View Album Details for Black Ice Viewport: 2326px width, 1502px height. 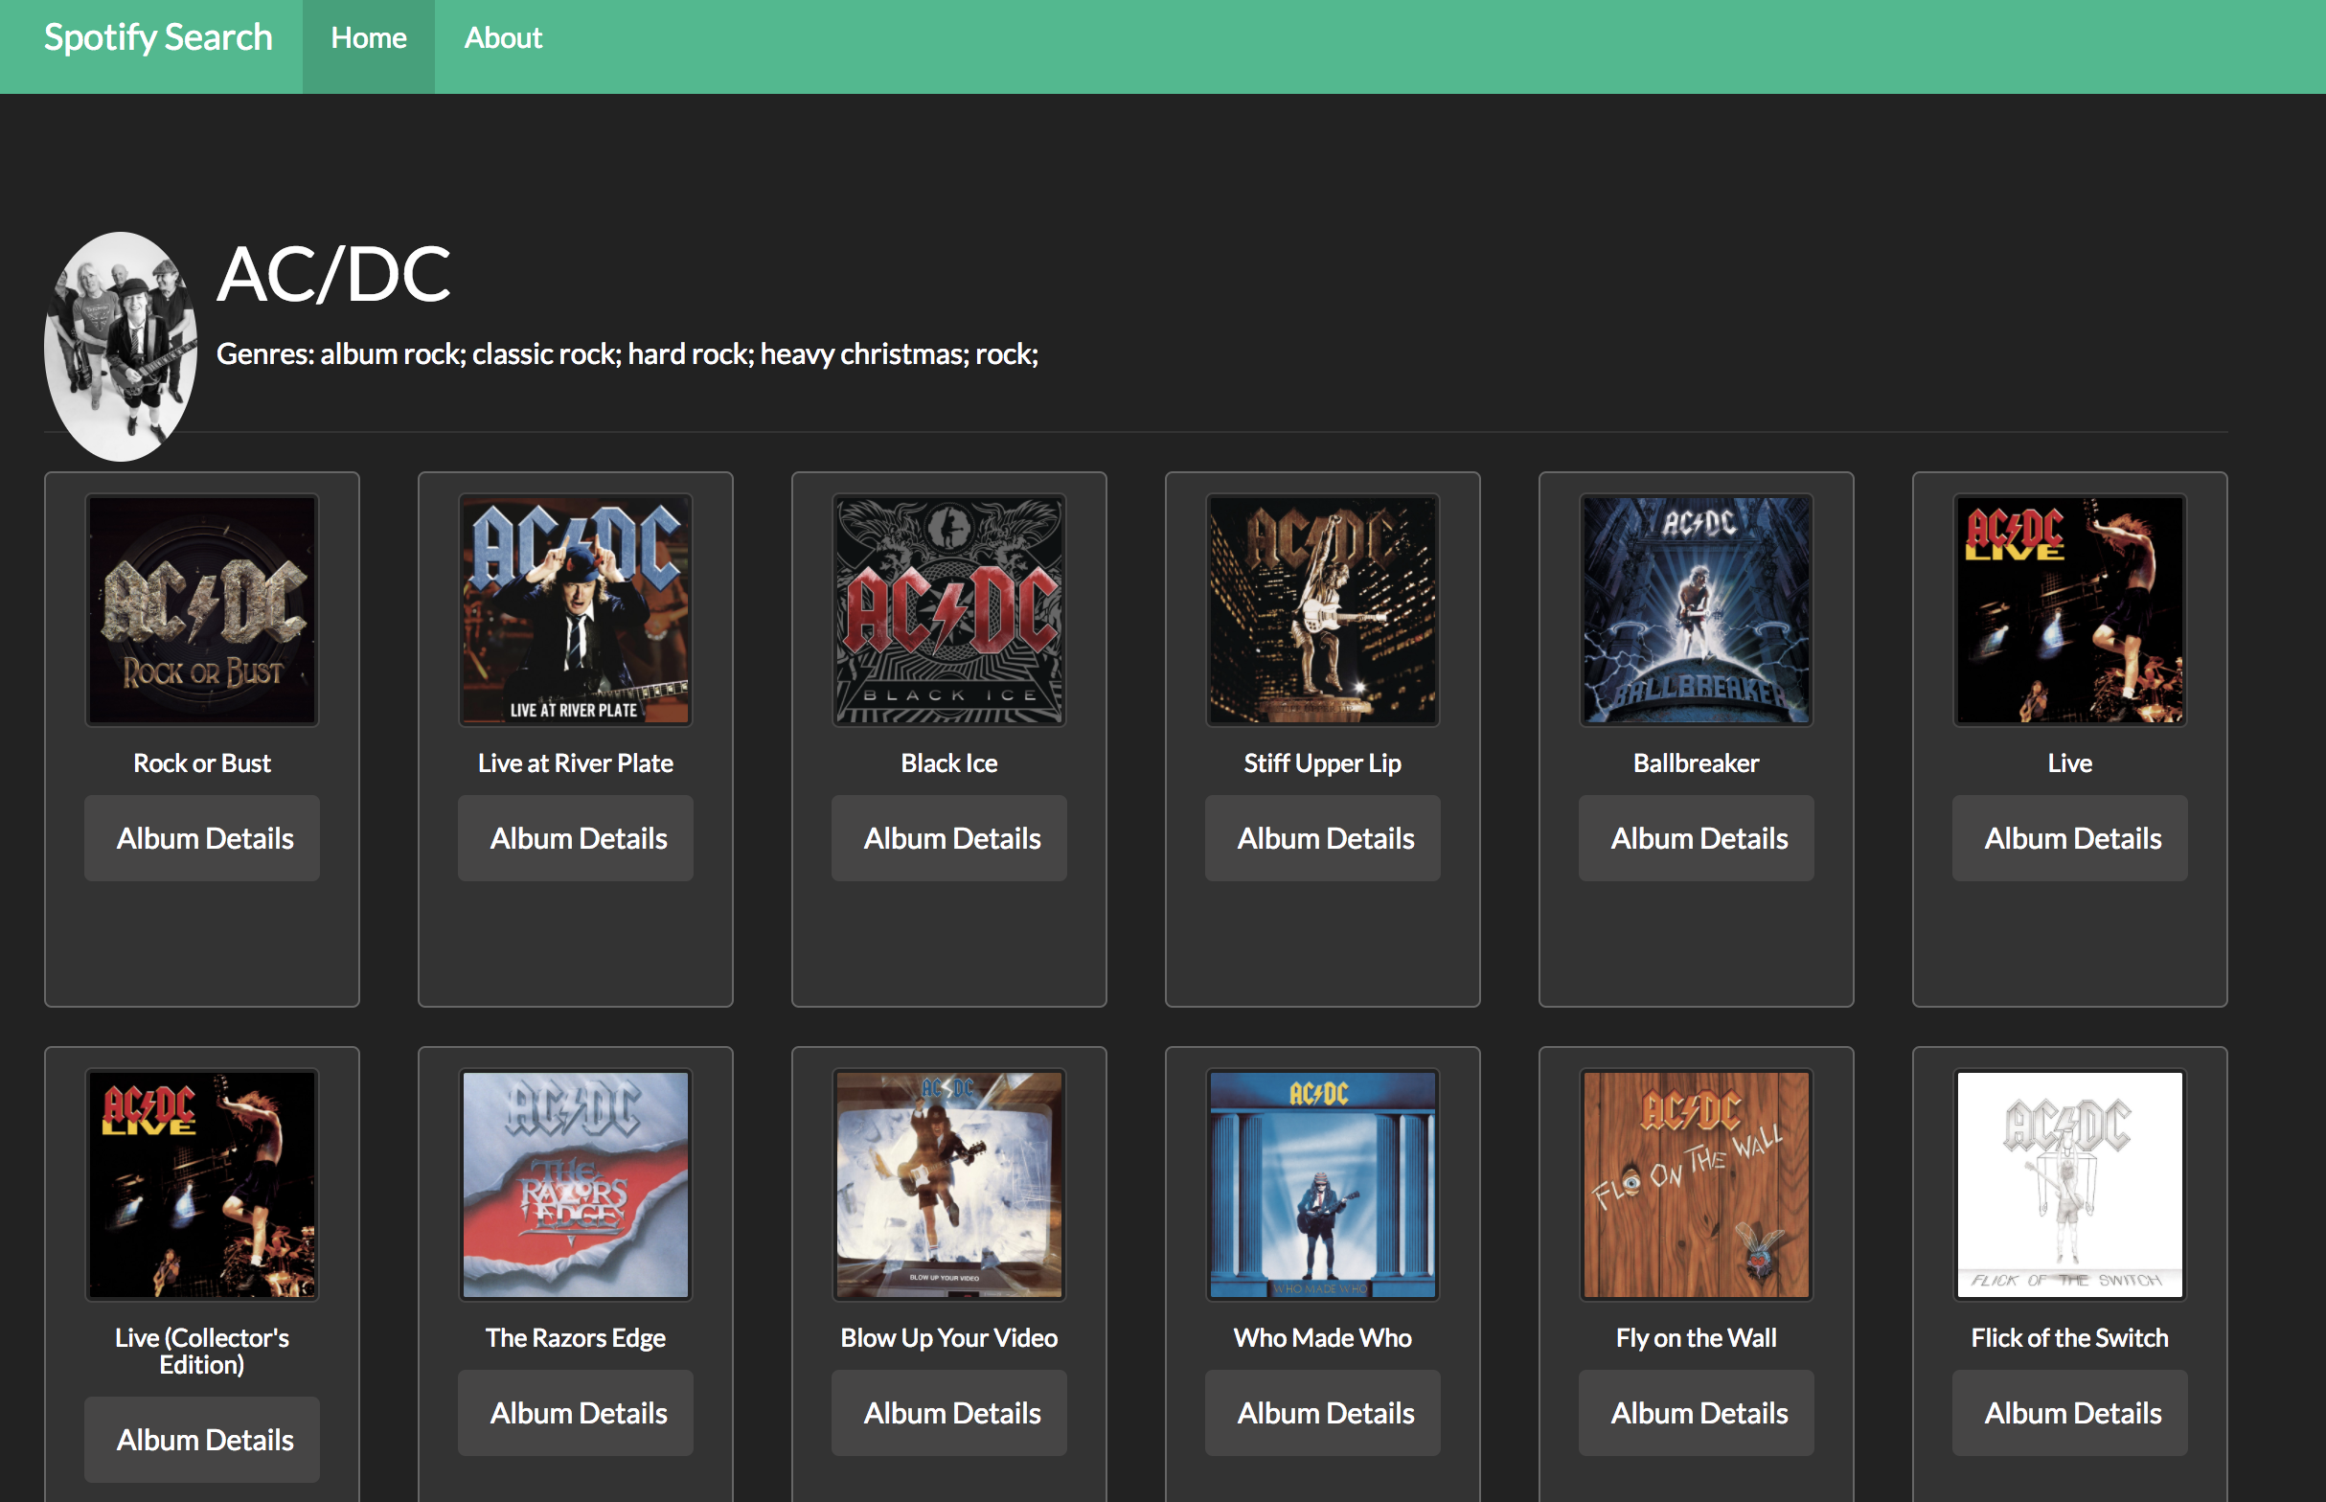[949, 838]
